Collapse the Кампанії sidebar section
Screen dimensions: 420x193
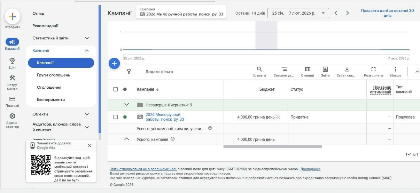click(x=87, y=50)
